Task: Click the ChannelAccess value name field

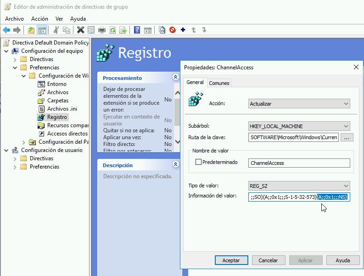Action: (x=299, y=163)
